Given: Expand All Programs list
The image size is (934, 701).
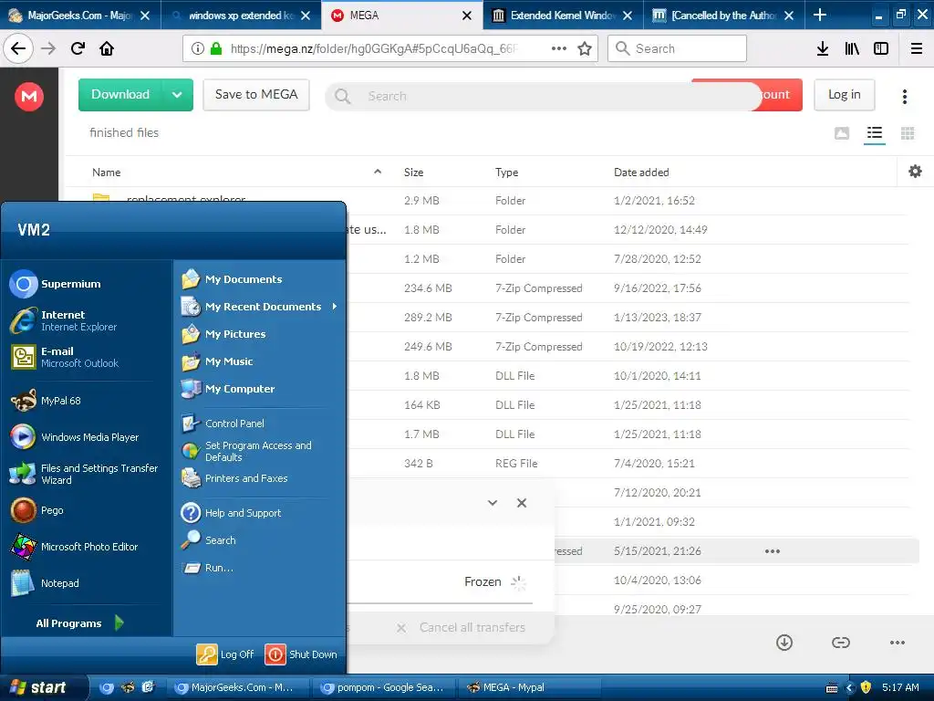Looking at the screenshot, I should click(80, 623).
